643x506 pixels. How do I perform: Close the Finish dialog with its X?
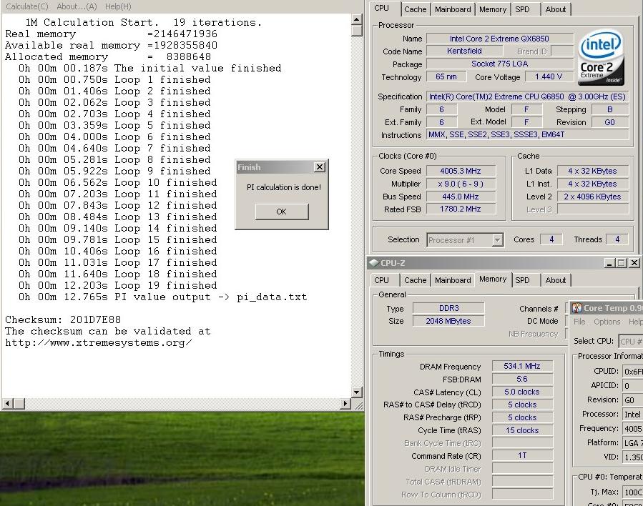point(320,167)
